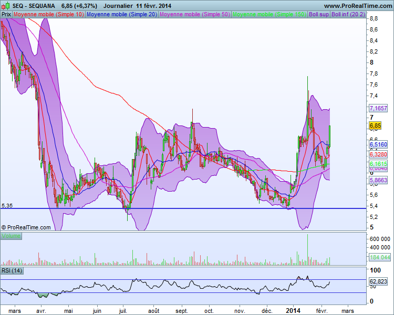The height and width of the screenshot is (315, 394).
Task: Click the sept. label on time axis
Action: 181,311
